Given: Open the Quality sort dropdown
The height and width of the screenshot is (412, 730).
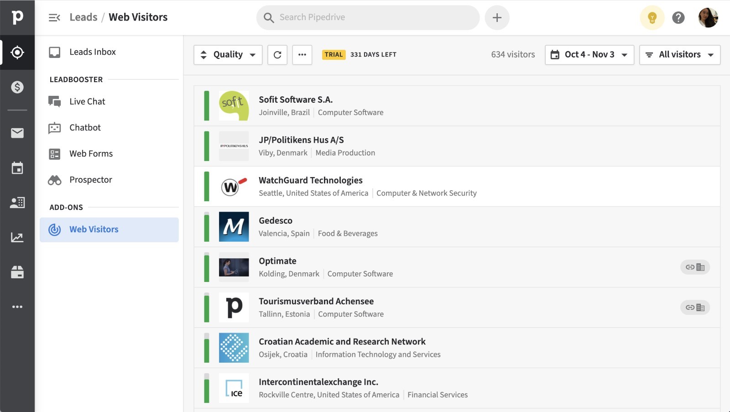Looking at the screenshot, I should coord(228,55).
